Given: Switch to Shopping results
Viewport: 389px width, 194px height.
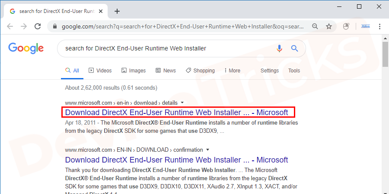Looking at the screenshot, I should tap(200, 71).
